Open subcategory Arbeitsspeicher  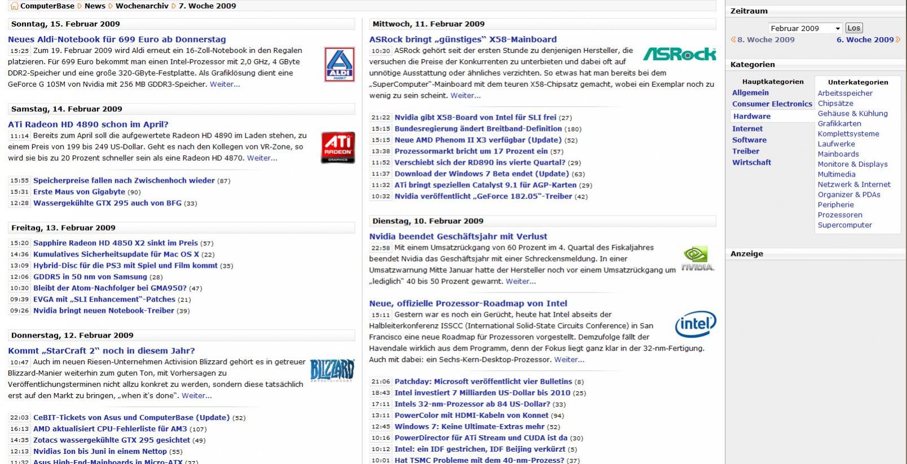tap(845, 93)
